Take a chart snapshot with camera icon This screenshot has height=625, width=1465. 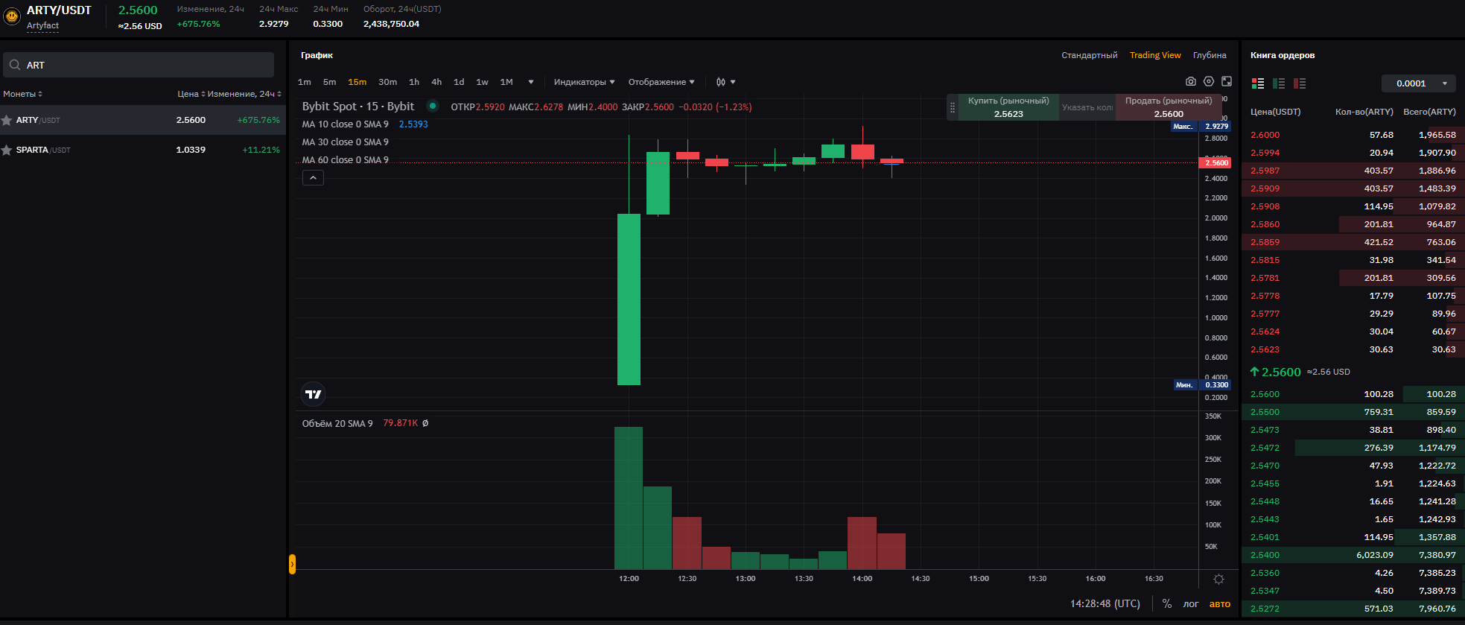click(1191, 81)
